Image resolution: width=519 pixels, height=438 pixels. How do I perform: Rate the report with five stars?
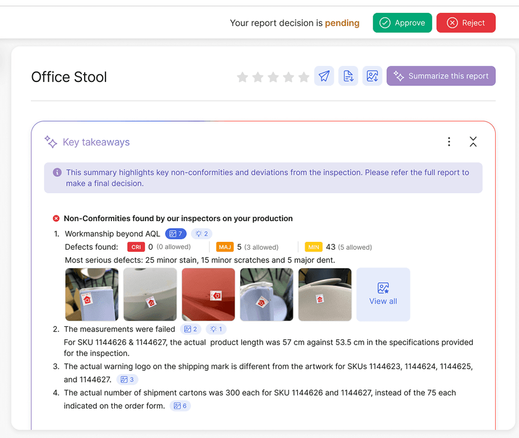(304, 77)
